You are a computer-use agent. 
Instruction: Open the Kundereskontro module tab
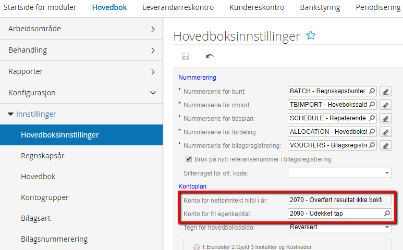257,7
